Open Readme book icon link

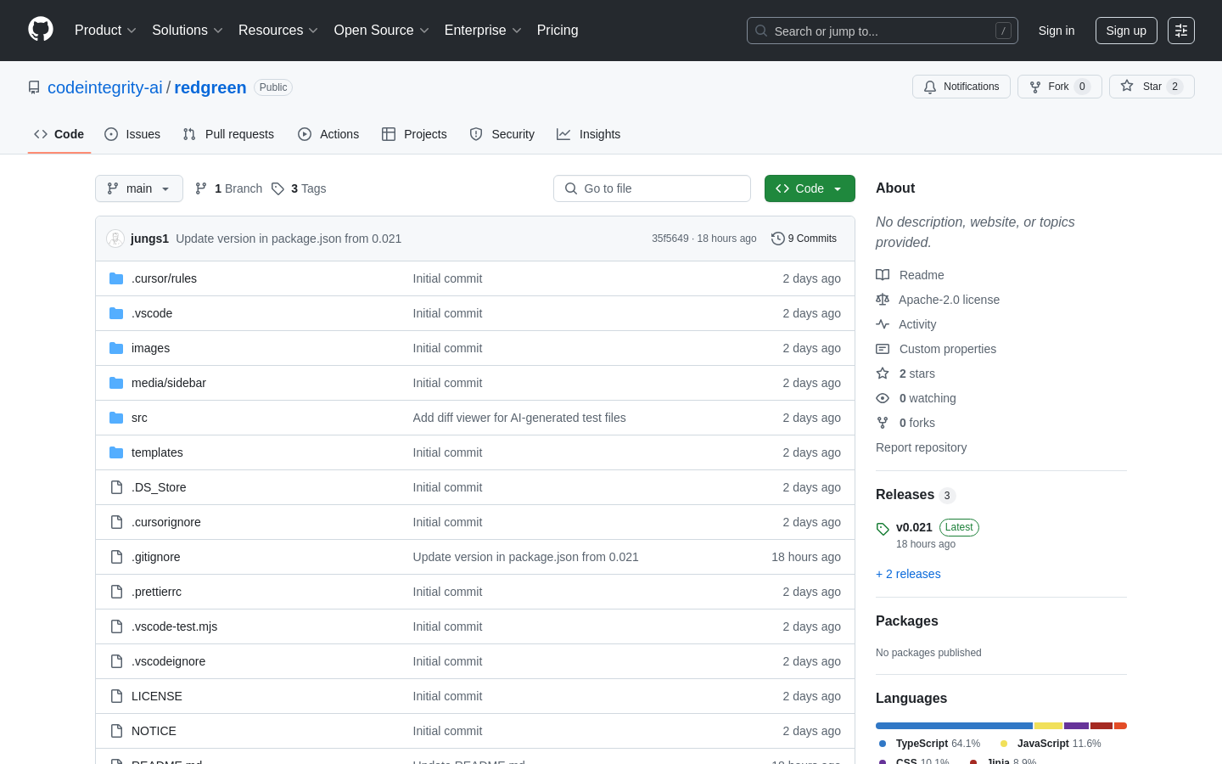883,275
